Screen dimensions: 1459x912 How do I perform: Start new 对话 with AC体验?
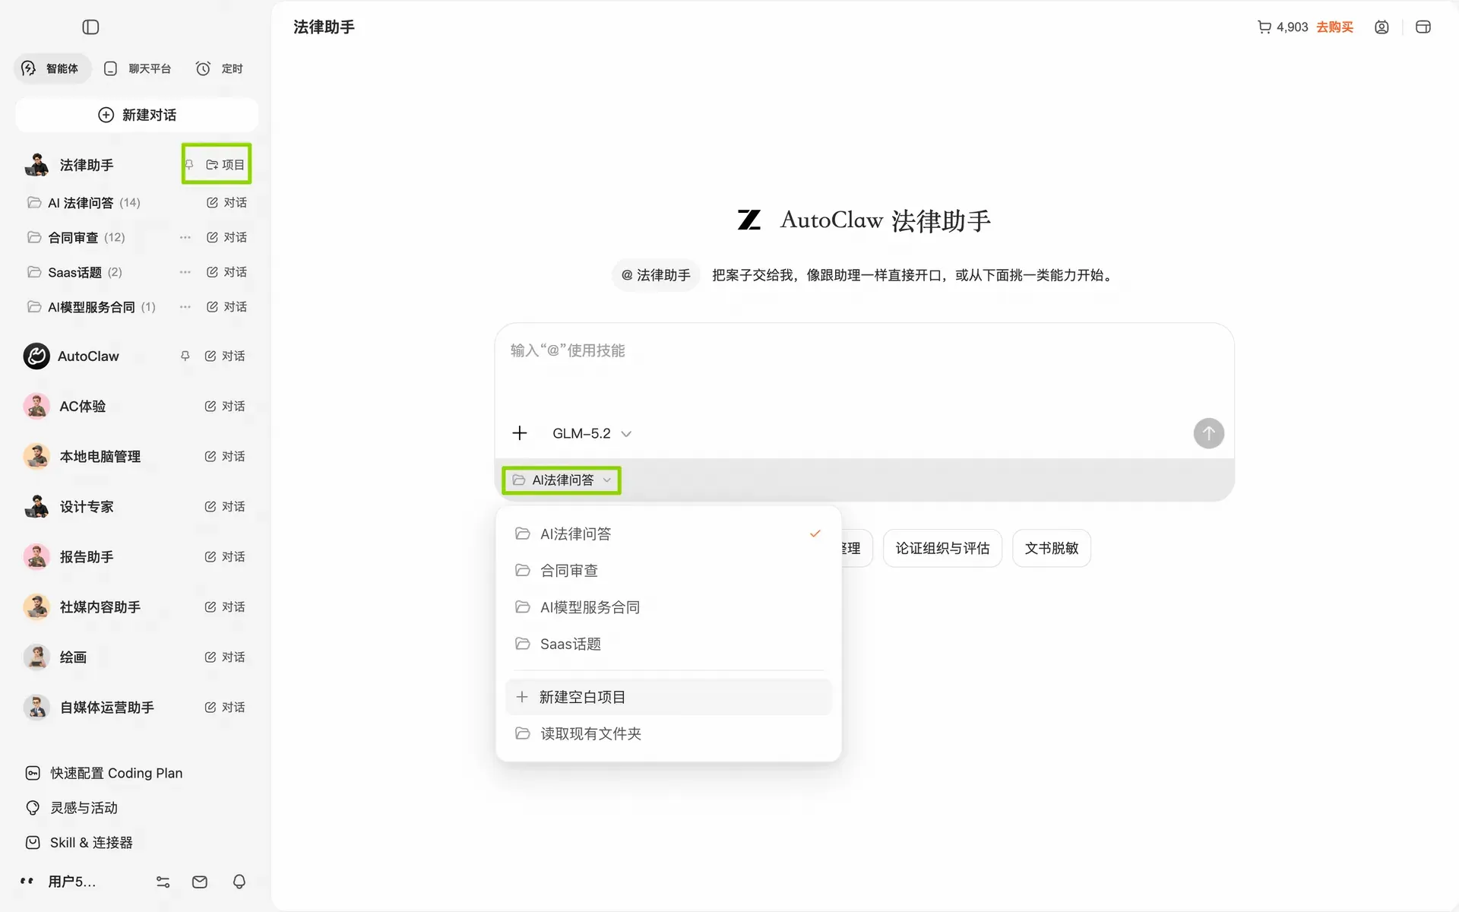(x=225, y=407)
